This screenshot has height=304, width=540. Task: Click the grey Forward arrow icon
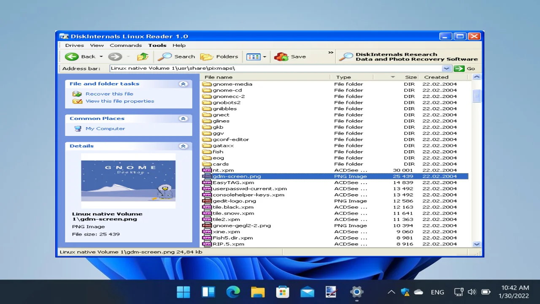coord(115,57)
